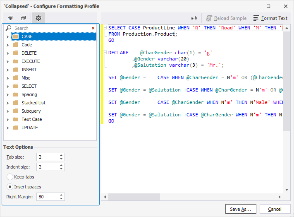Click the vertical scrollbar up arrow
This screenshot has width=294, height=217.
pos(287,28)
